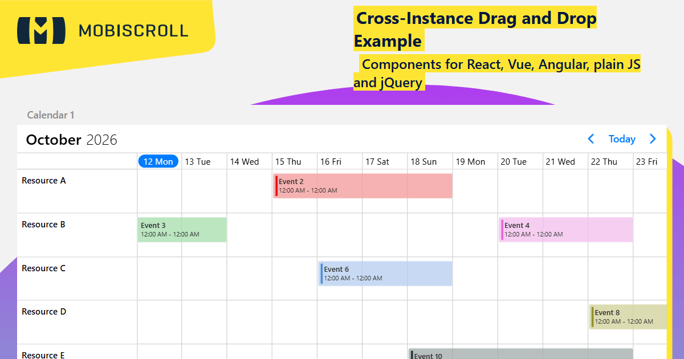Open Event 4 in Resource B row
This screenshot has width=684, height=359.
tap(566, 230)
